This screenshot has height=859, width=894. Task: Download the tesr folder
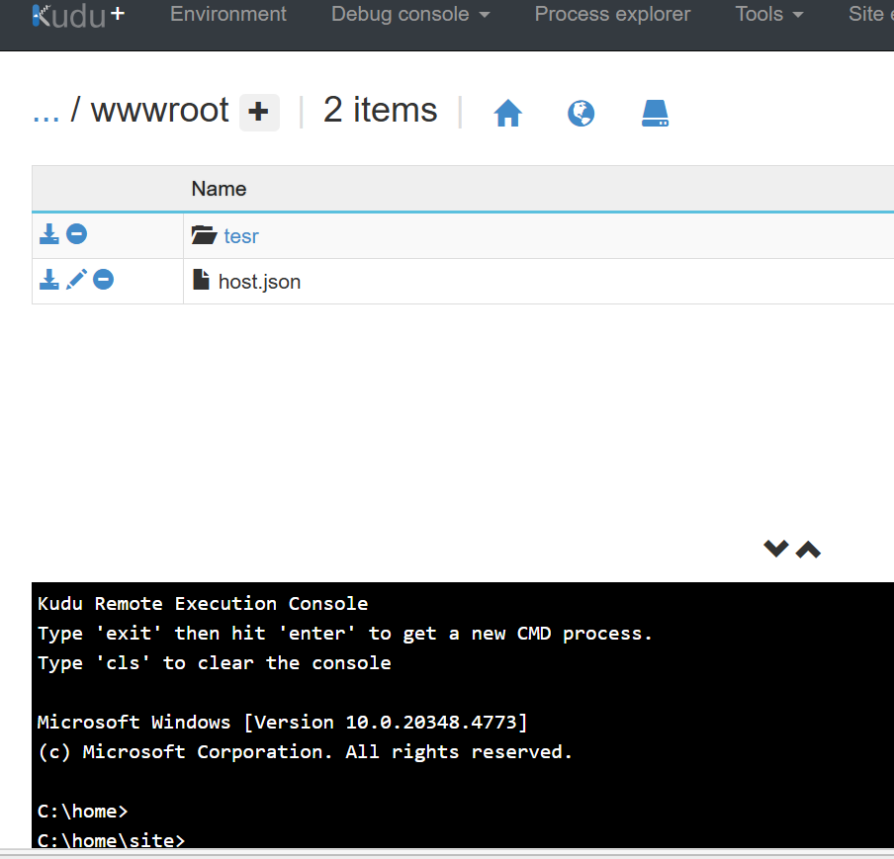(x=49, y=233)
